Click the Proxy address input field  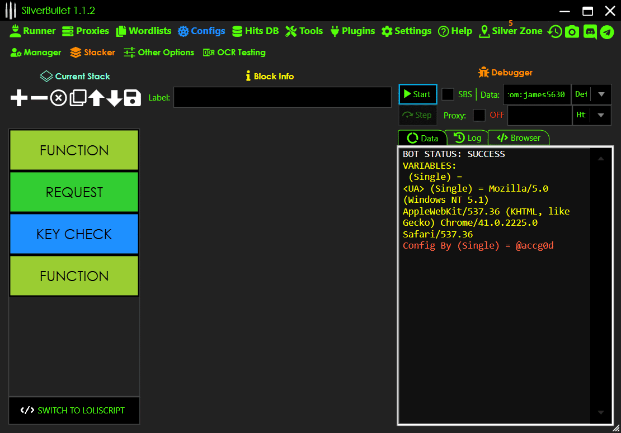click(x=540, y=115)
